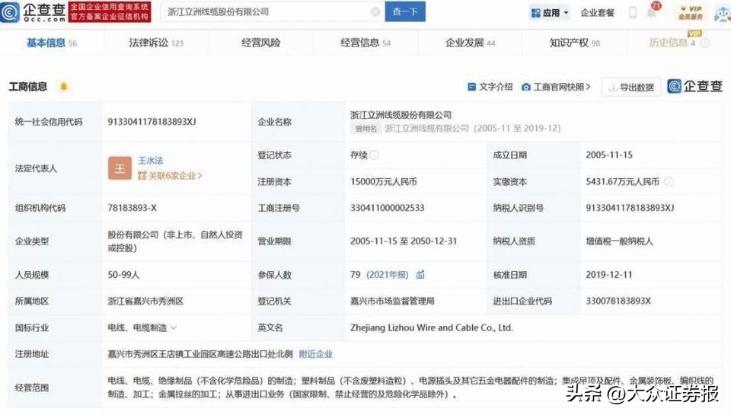Click the info icon beside 存续
Screen dimensions: 731x415
click(375, 155)
